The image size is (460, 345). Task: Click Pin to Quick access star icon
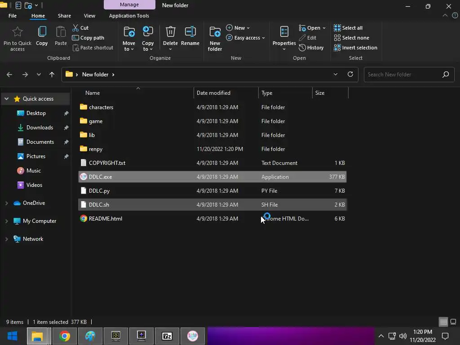pyautogui.click(x=18, y=32)
